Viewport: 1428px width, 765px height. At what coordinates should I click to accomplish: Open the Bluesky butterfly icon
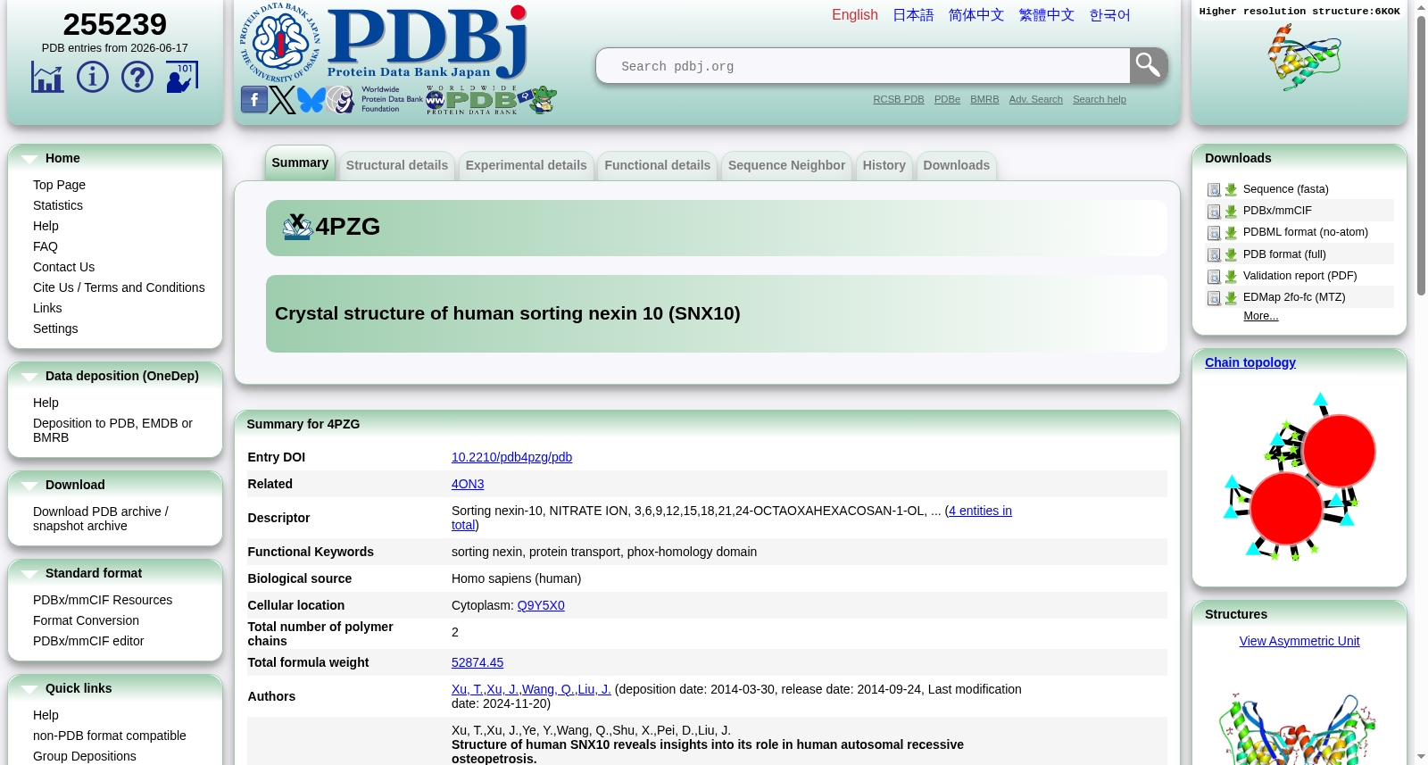(x=311, y=100)
